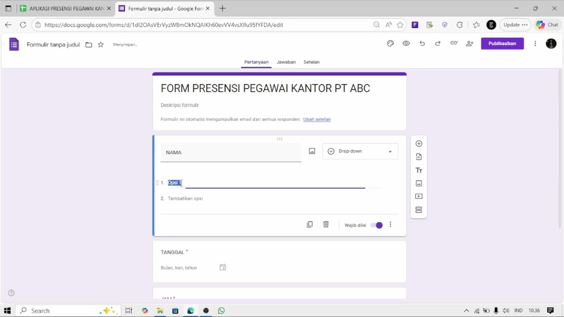Add this page to browser favorites
The image size is (564, 317).
pos(400,25)
